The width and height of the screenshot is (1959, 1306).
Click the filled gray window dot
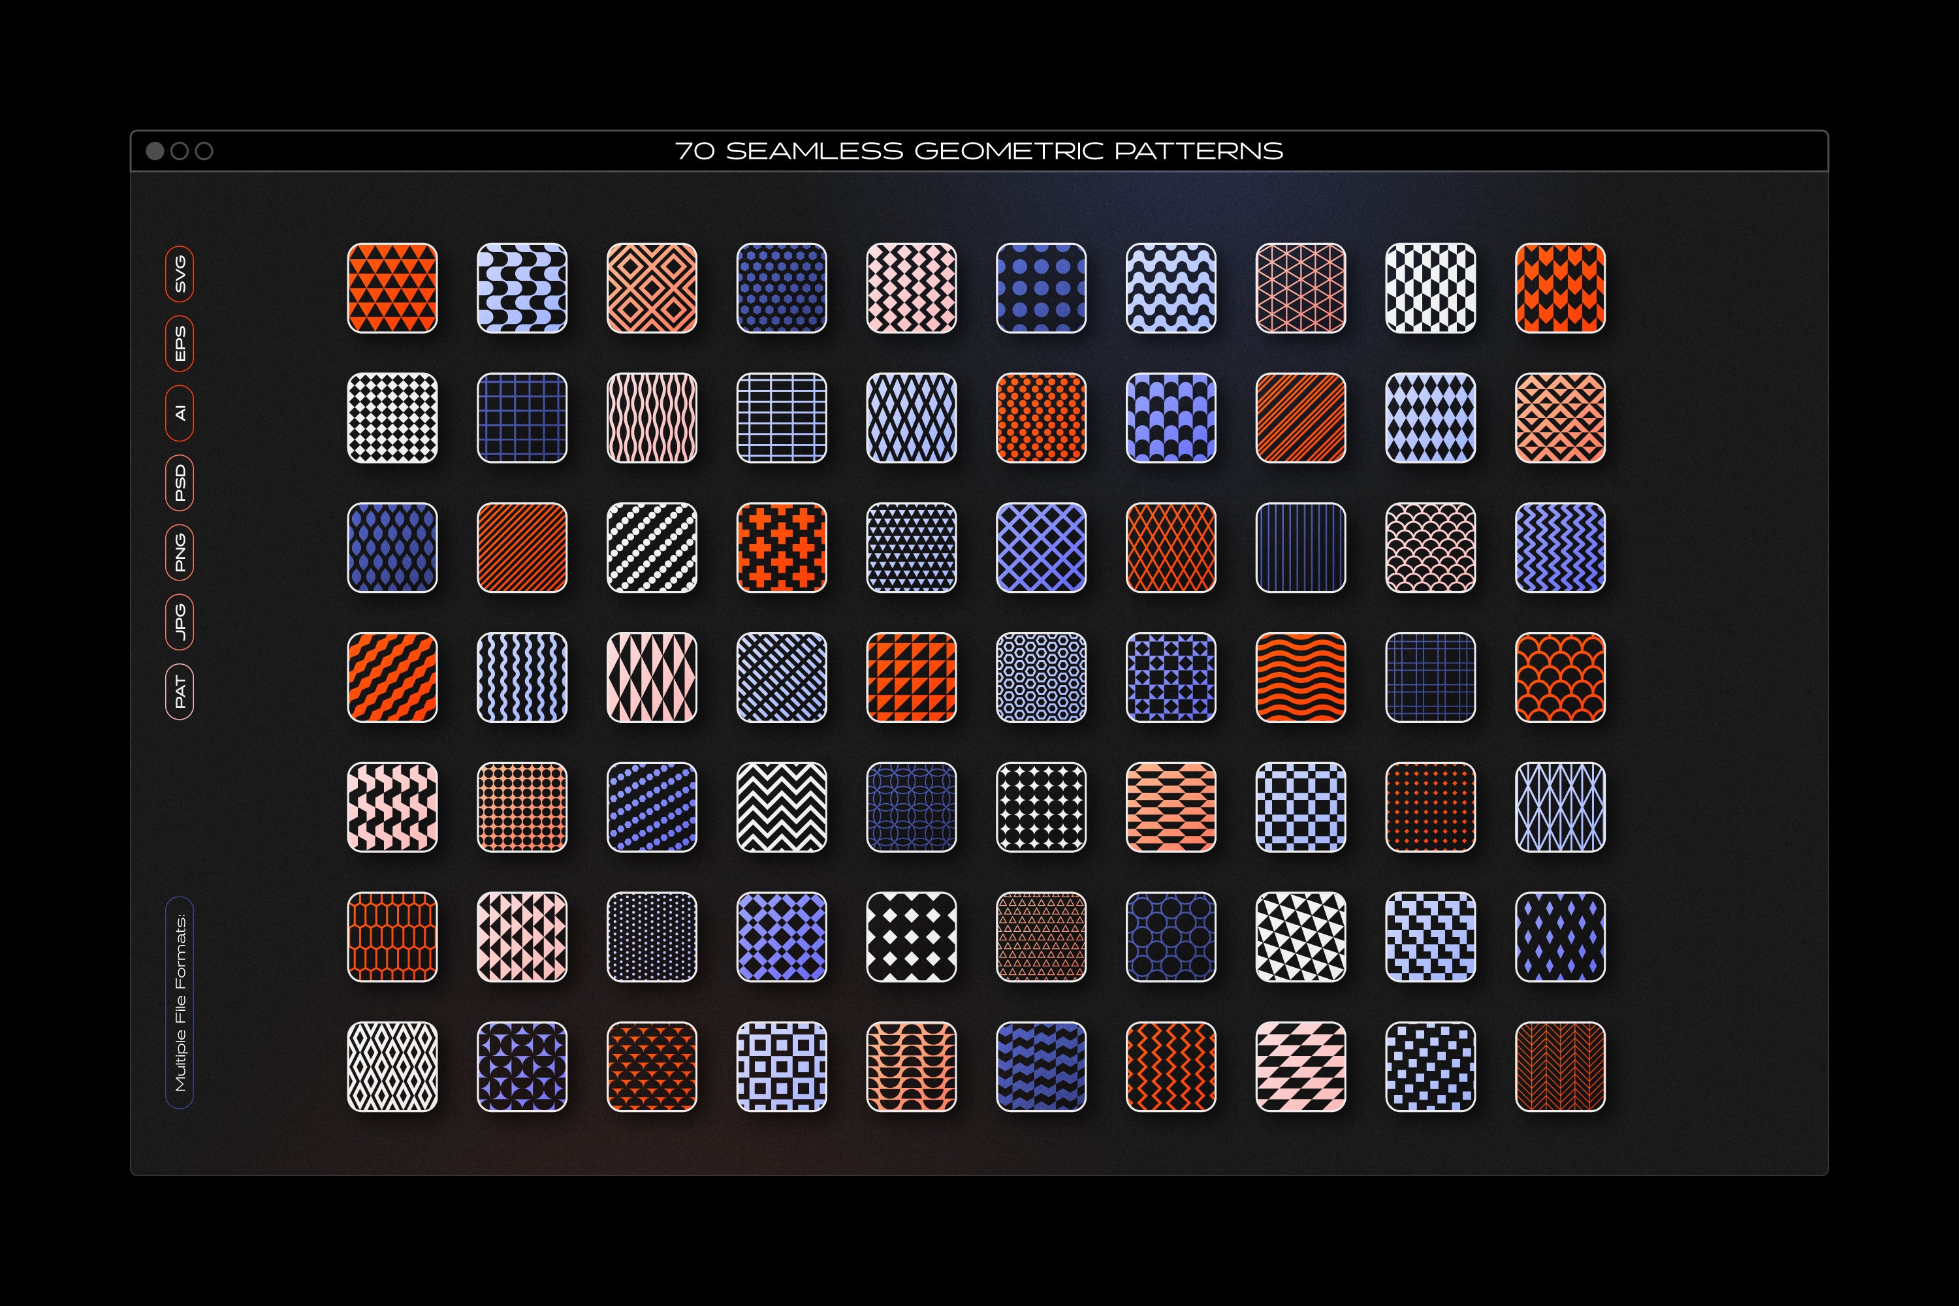[x=155, y=151]
